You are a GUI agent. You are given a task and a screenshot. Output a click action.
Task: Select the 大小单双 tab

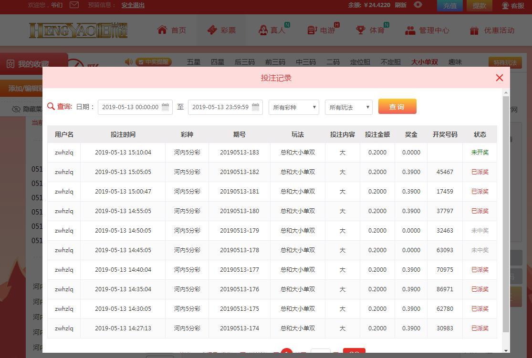(425, 62)
